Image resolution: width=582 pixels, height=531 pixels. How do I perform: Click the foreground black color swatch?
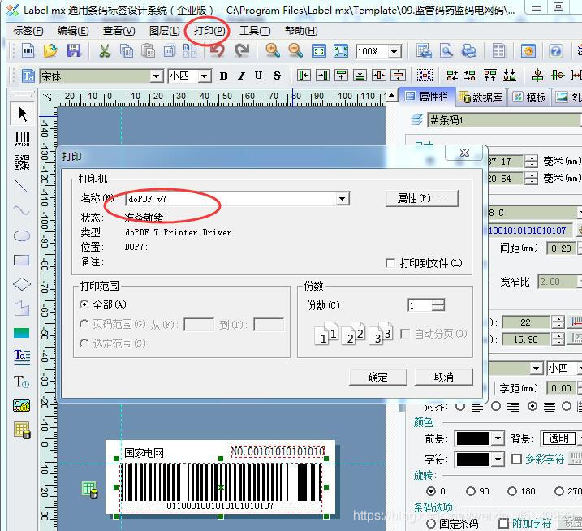click(x=473, y=438)
